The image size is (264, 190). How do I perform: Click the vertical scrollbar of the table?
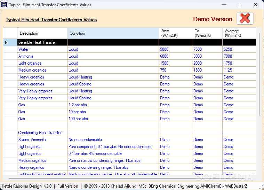click(x=259, y=74)
